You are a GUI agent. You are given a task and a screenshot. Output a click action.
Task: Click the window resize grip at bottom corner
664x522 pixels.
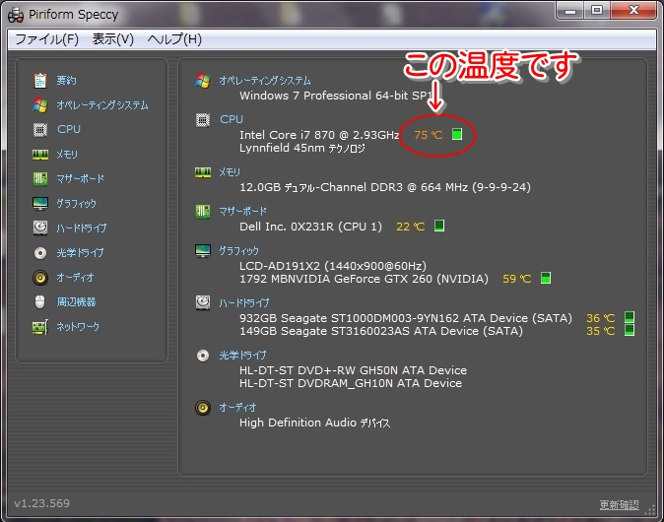[x=650, y=511]
